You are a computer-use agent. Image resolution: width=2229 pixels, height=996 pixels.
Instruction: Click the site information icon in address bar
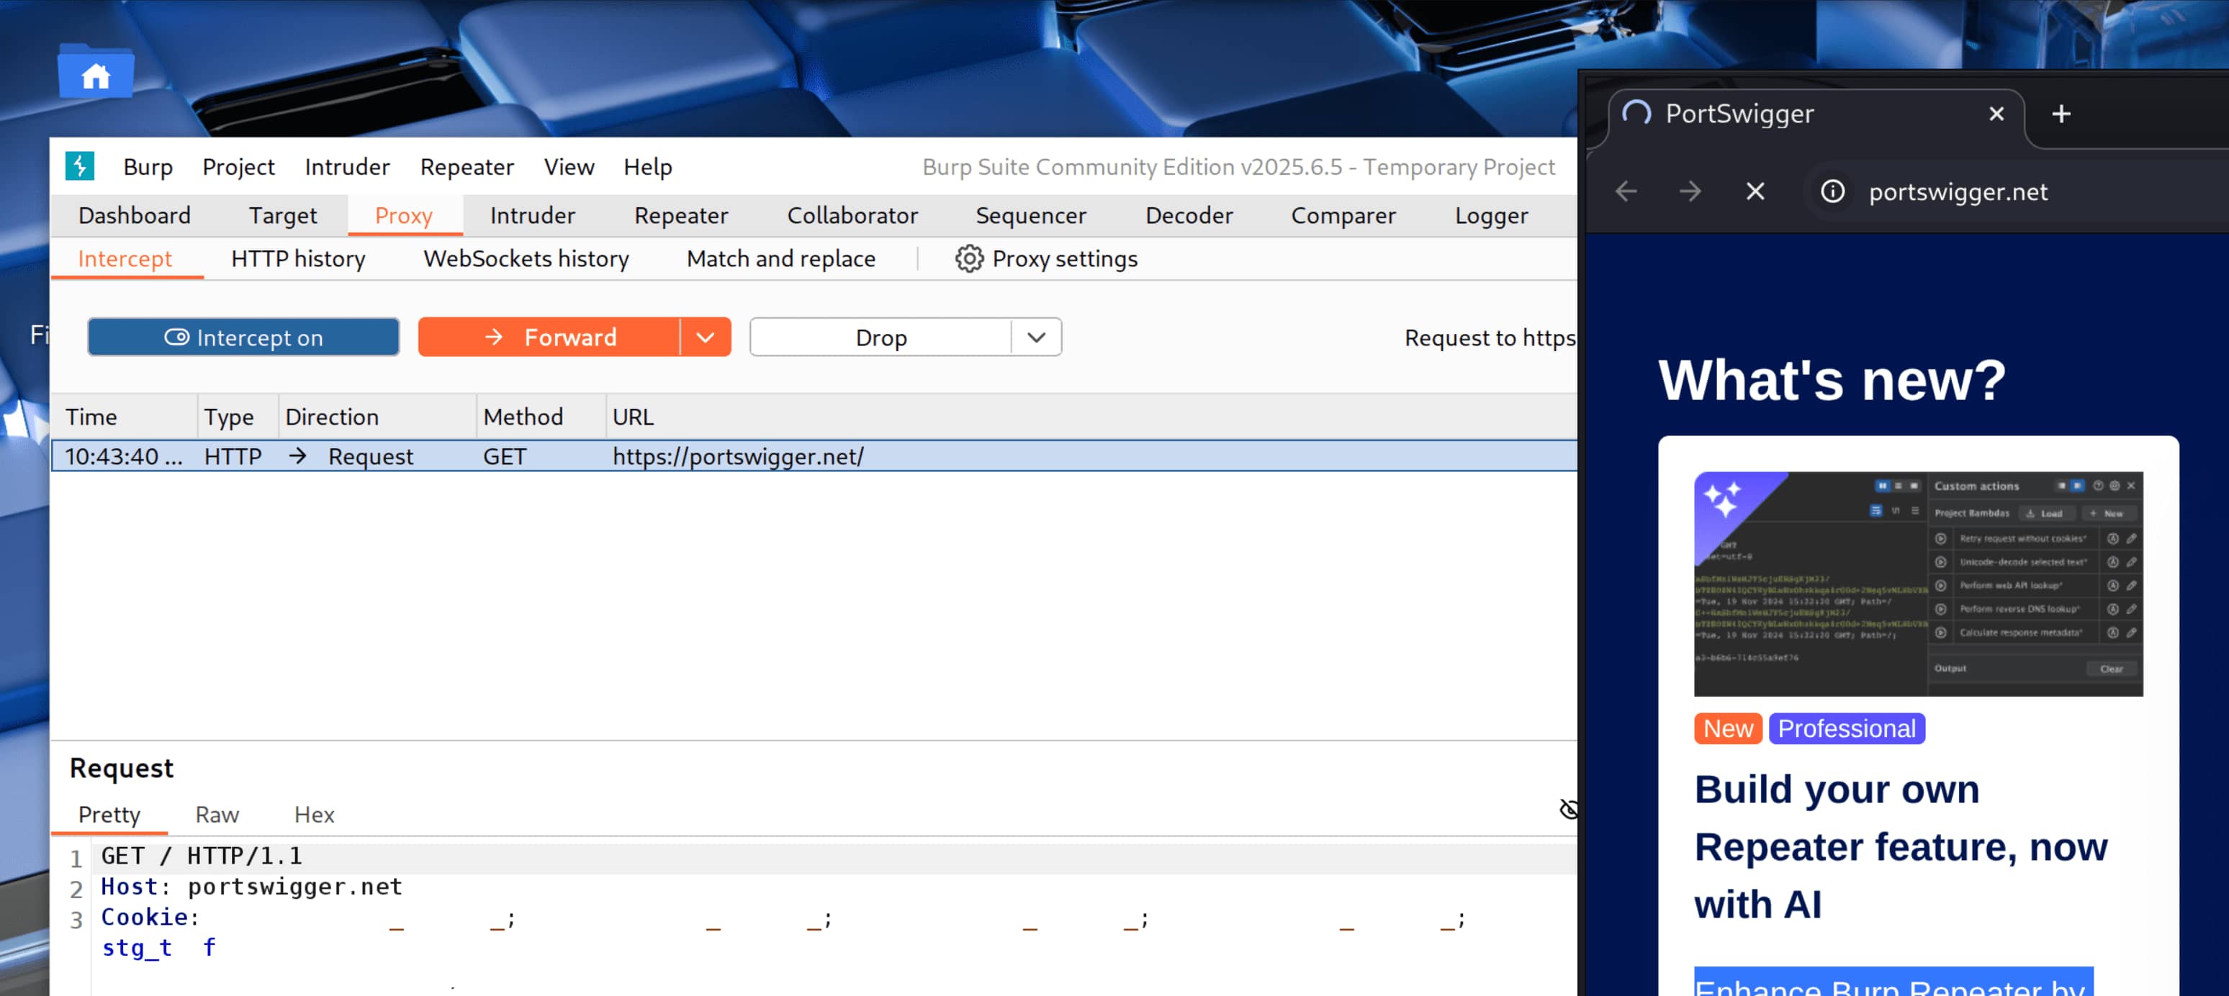[1833, 191]
